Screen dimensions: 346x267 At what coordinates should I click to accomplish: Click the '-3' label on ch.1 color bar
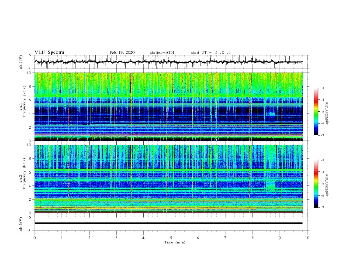coord(322,88)
